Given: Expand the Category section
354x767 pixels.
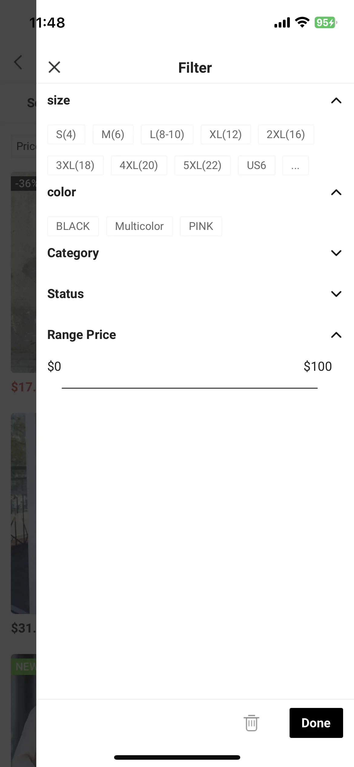Looking at the screenshot, I should pos(336,253).
